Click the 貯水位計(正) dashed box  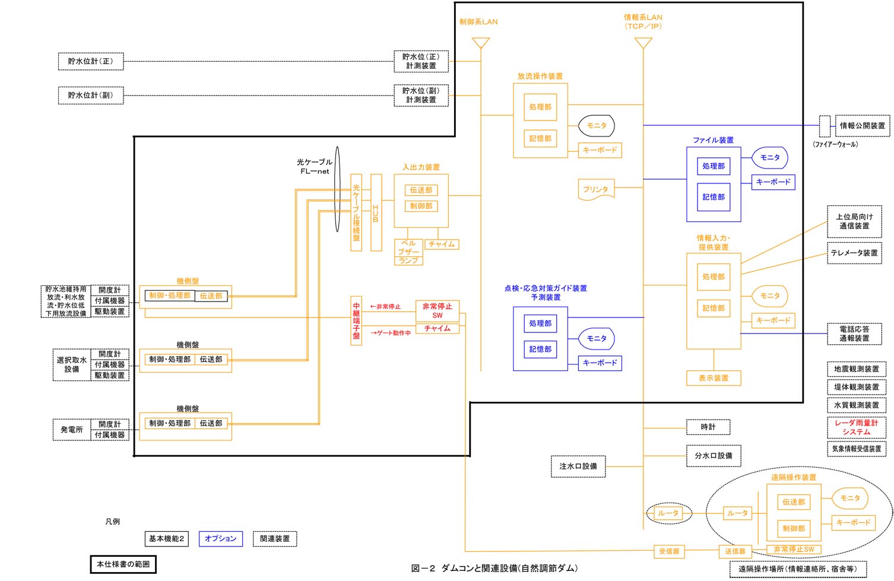click(90, 62)
